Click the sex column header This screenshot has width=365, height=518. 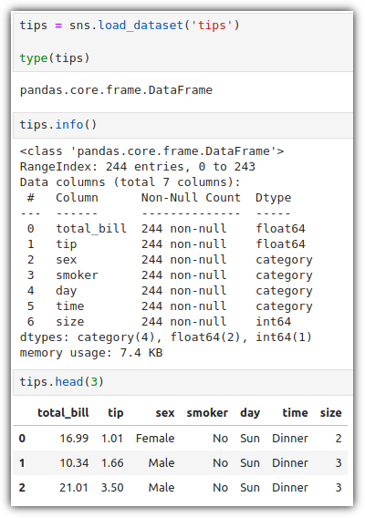[x=165, y=413]
